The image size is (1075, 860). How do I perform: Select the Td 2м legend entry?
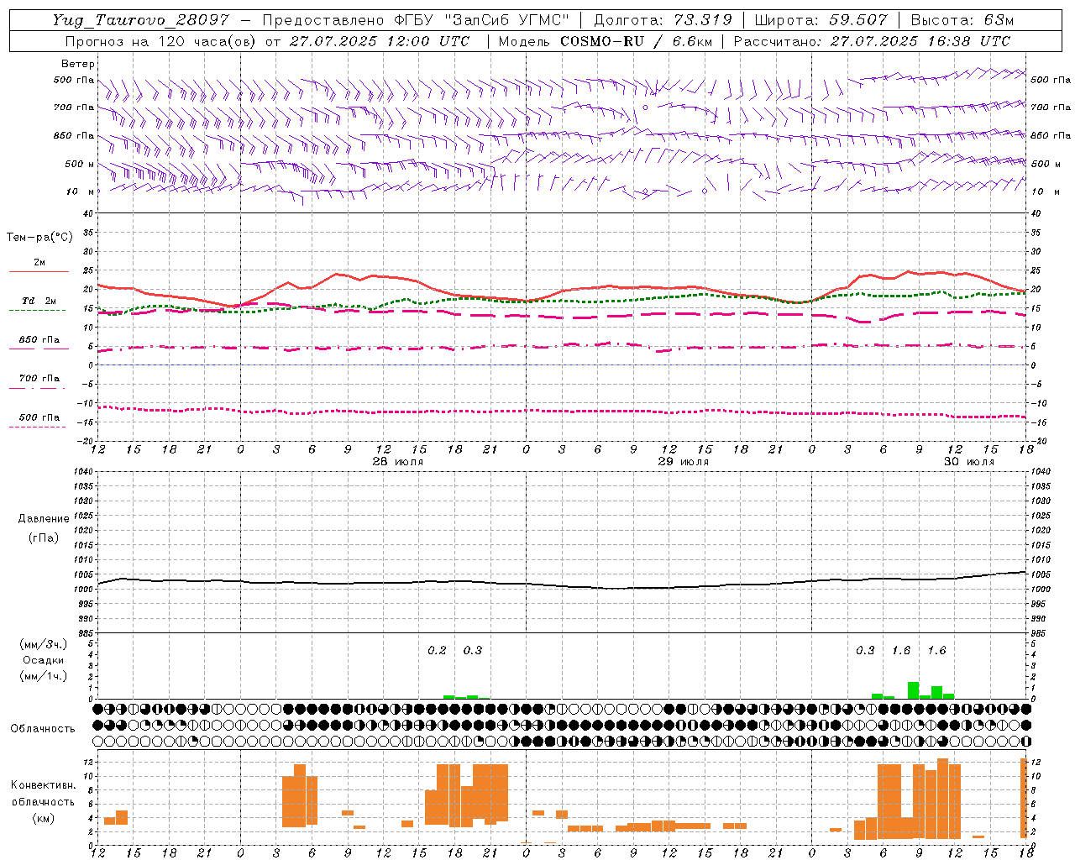click(39, 301)
